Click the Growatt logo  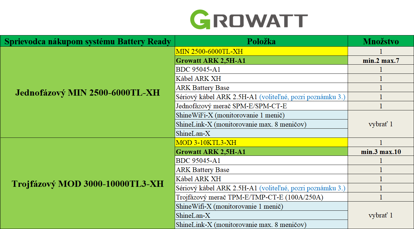(249, 19)
